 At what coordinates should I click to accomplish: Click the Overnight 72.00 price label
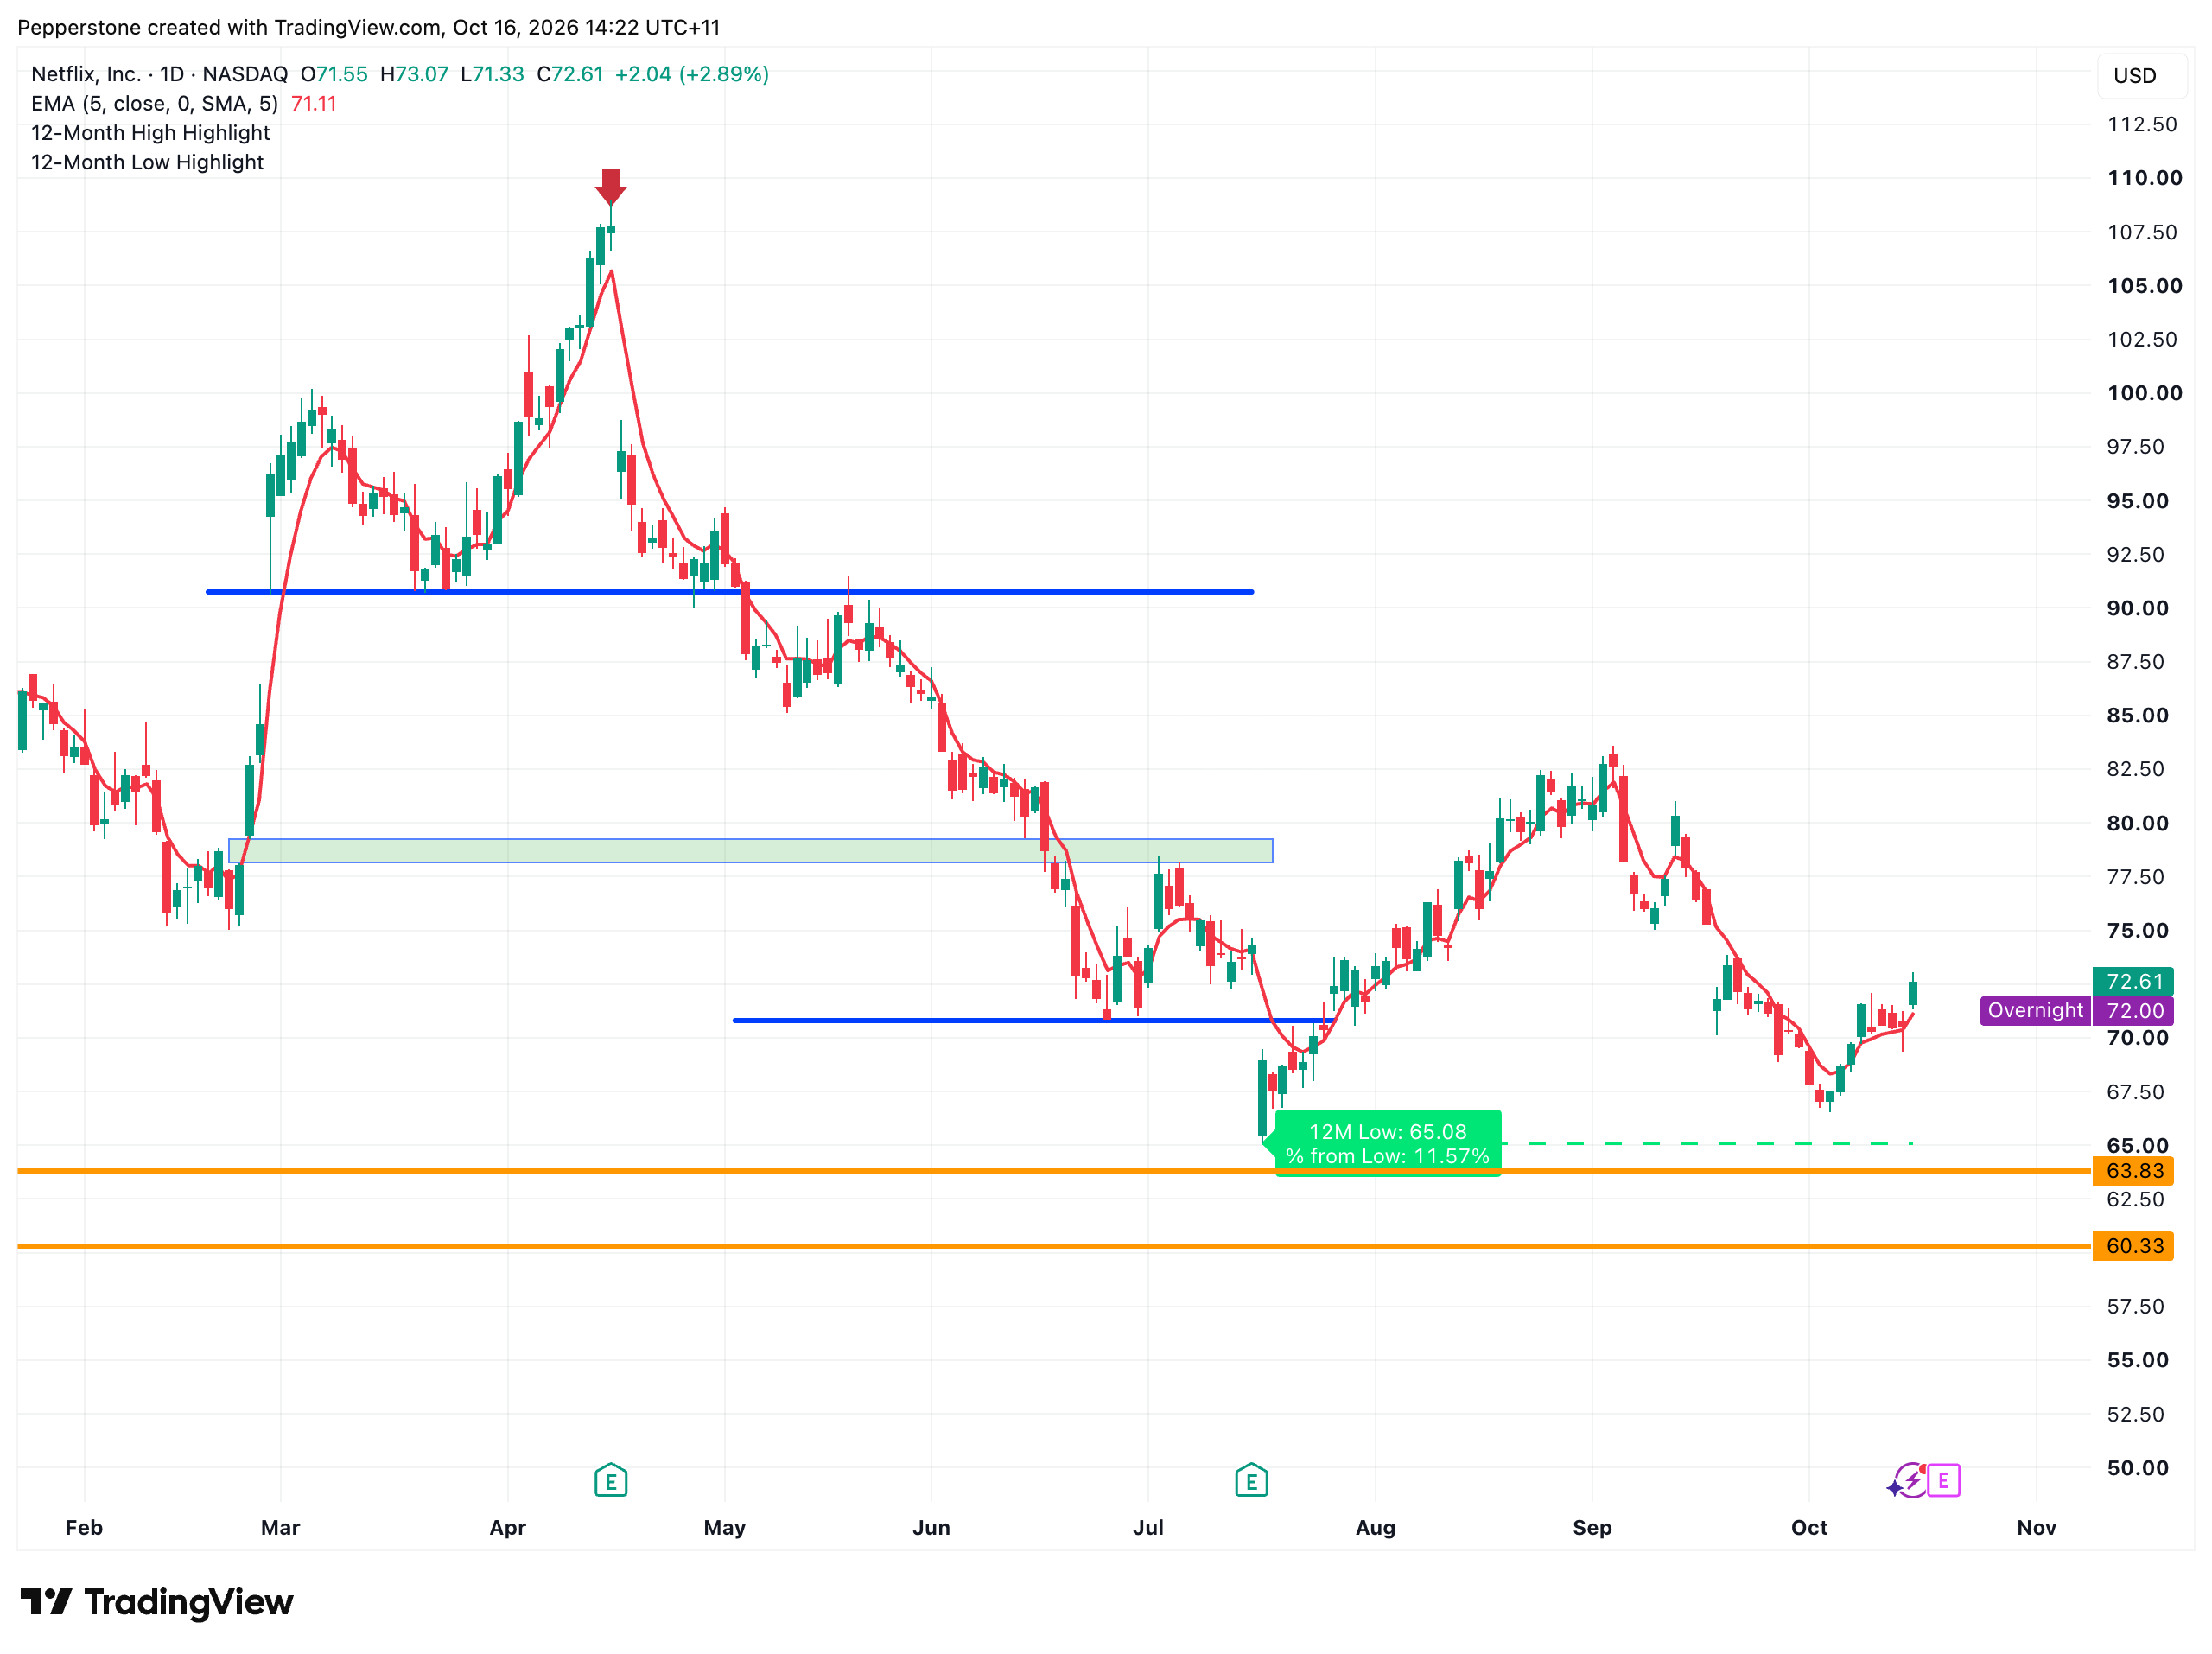tap(2077, 1010)
